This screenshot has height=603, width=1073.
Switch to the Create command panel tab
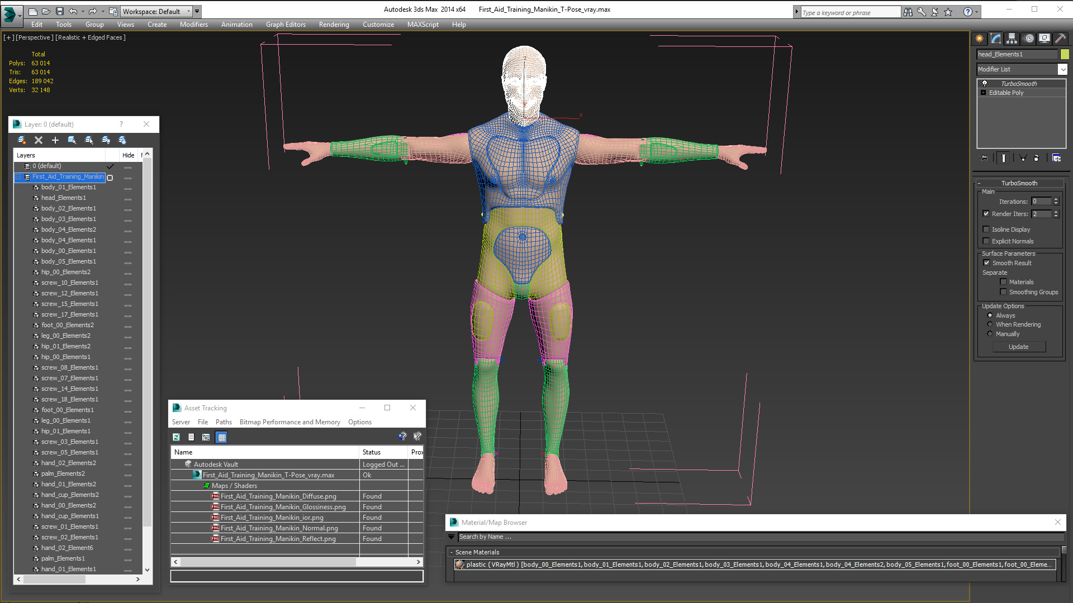point(980,39)
